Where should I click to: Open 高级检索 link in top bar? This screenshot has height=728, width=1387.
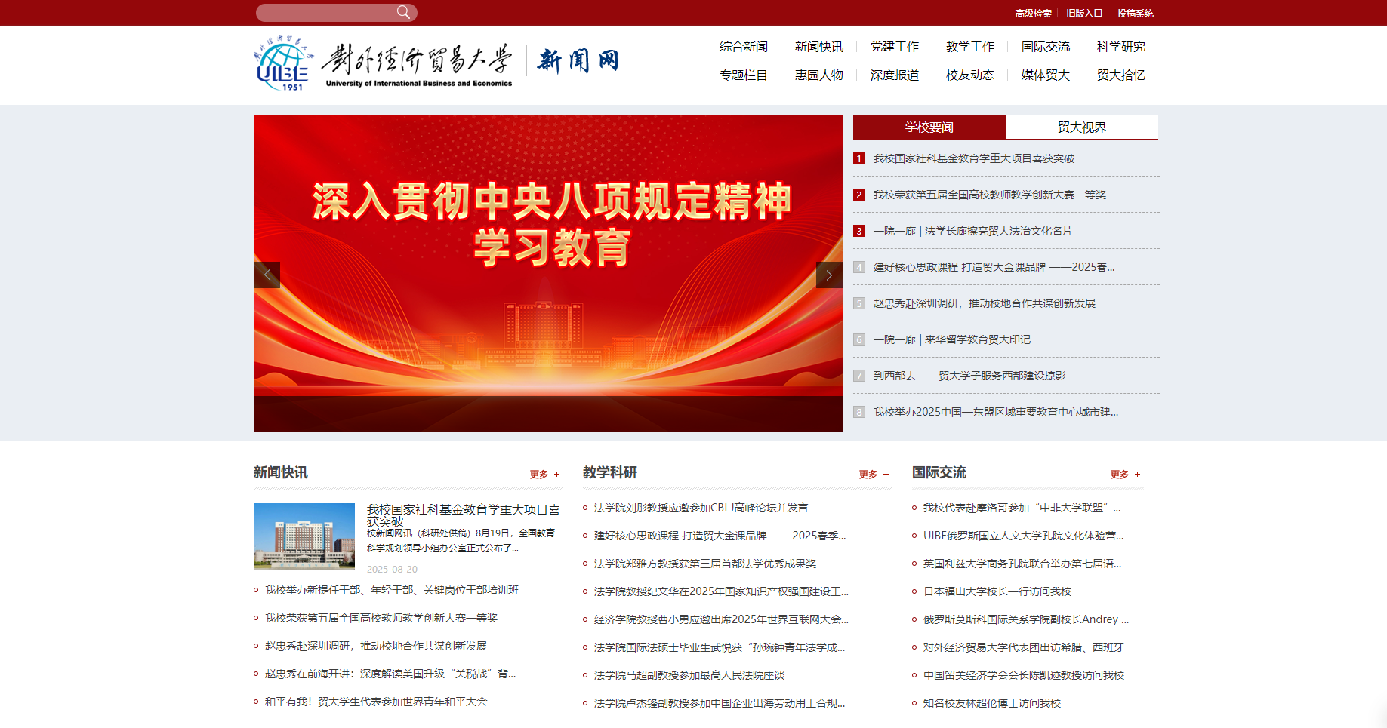[x=1033, y=14]
